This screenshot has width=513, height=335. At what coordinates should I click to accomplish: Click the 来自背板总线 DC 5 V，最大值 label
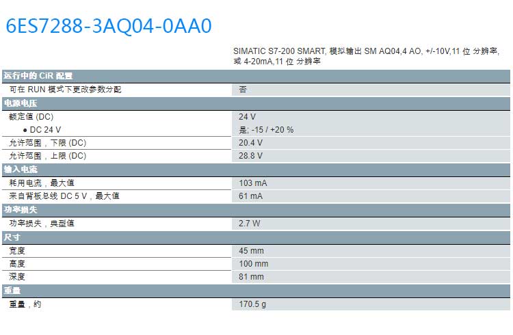click(x=64, y=196)
